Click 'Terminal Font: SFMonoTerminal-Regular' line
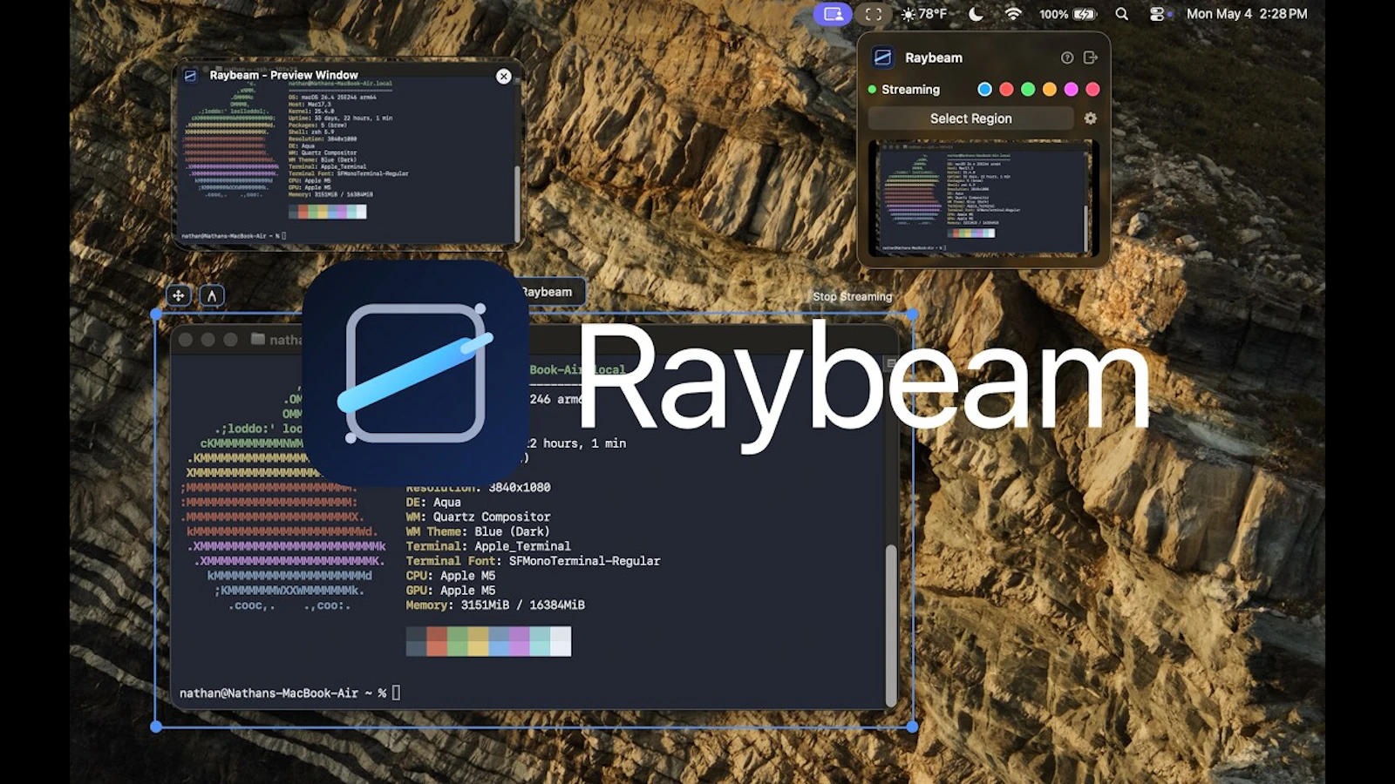The image size is (1395, 784). tap(533, 561)
